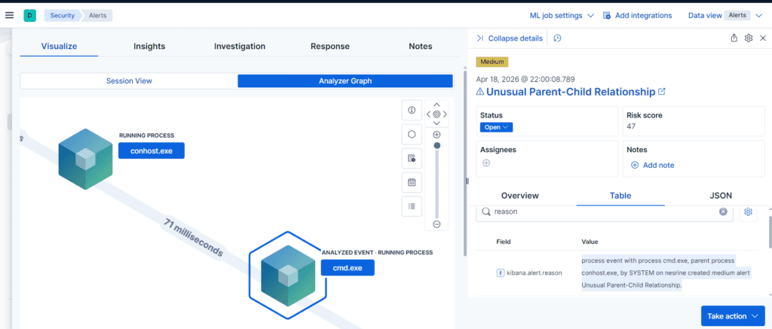Open the analyzer date range calendar icon
The height and width of the screenshot is (329, 772).
click(412, 182)
